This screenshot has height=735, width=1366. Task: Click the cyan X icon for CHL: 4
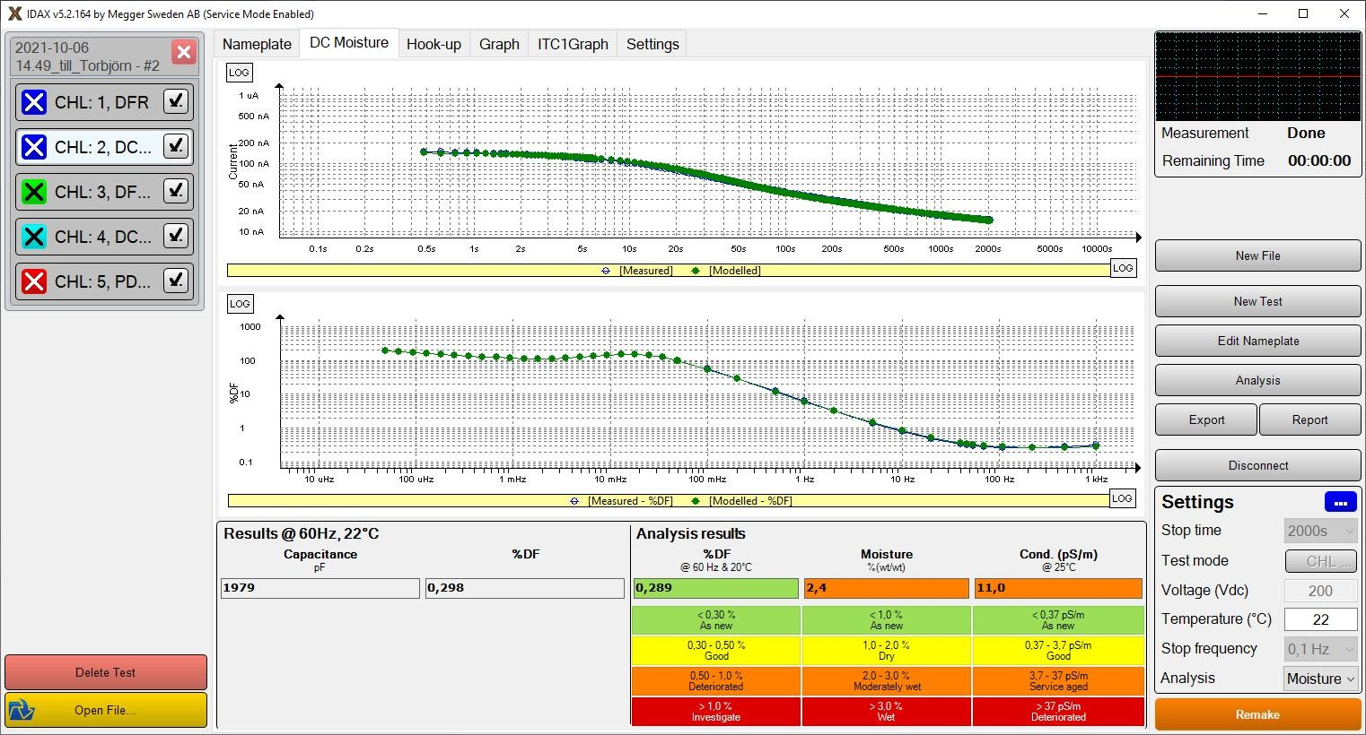click(x=34, y=237)
